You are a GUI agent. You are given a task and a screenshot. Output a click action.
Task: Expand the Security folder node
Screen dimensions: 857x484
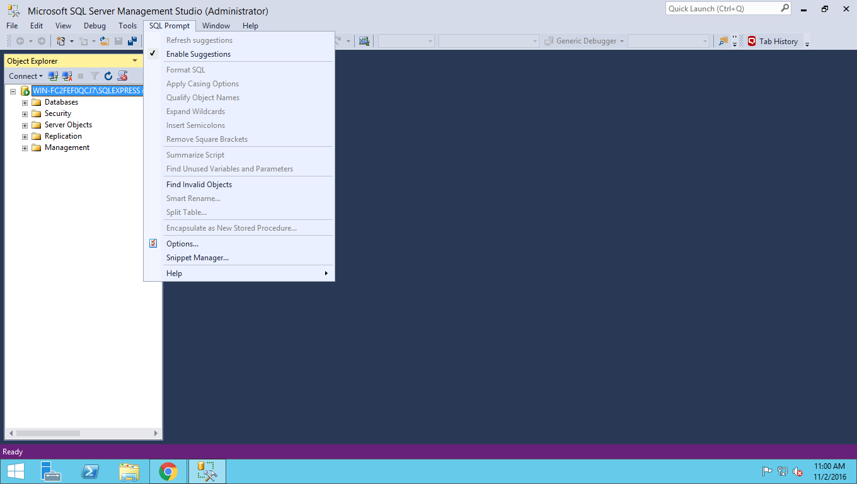coord(25,114)
